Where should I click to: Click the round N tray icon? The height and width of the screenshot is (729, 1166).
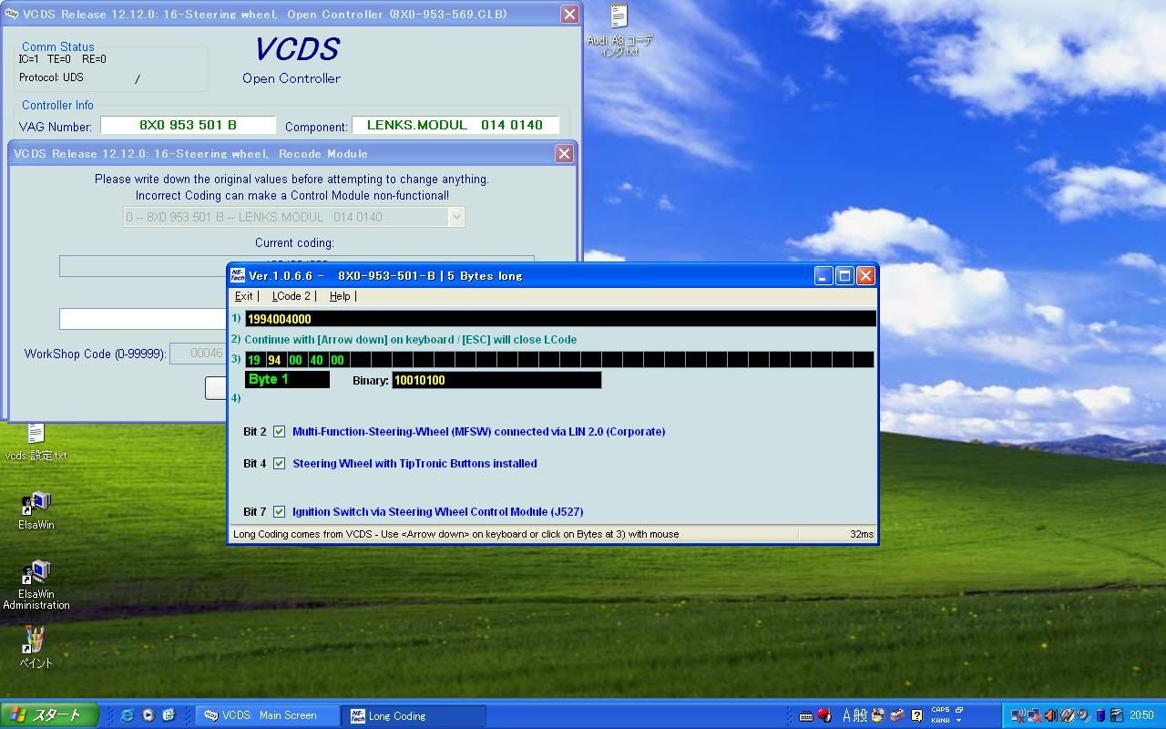pos(1067,715)
